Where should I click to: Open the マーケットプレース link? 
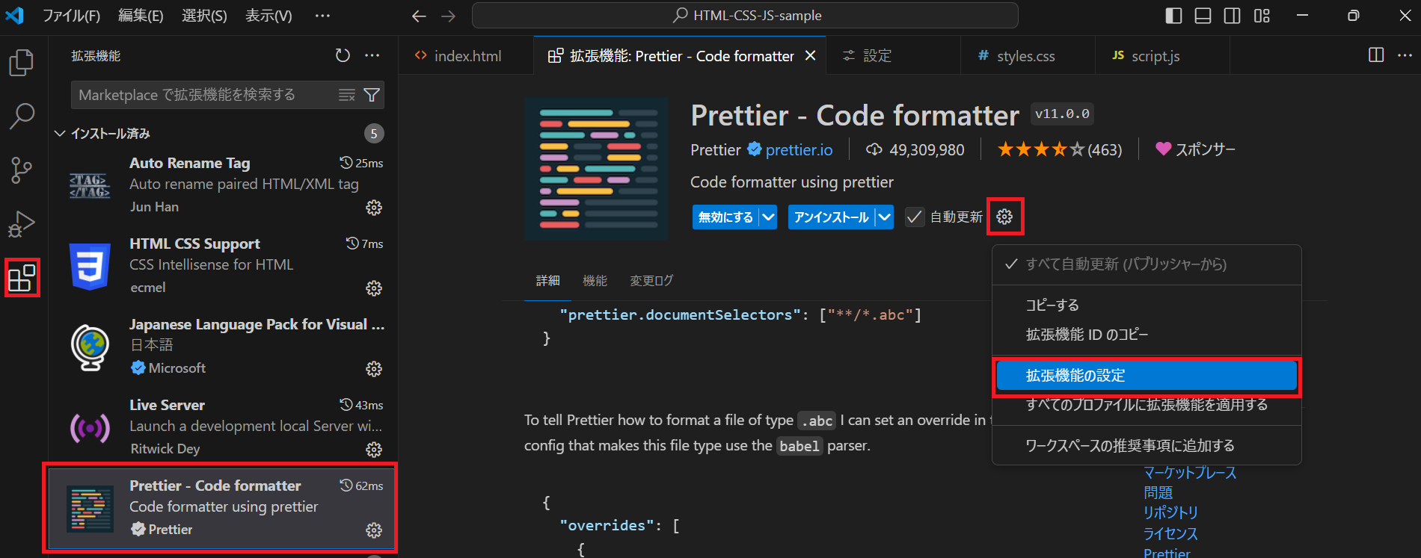coord(1190,473)
